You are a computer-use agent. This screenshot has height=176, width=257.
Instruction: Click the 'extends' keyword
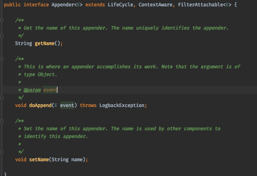click(x=95, y=5)
